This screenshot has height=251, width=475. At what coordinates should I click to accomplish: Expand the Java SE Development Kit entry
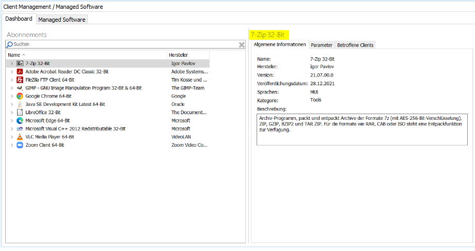pyautogui.click(x=11, y=104)
